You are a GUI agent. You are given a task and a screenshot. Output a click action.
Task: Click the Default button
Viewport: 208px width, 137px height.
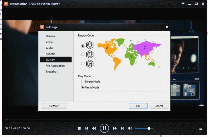tap(54, 106)
